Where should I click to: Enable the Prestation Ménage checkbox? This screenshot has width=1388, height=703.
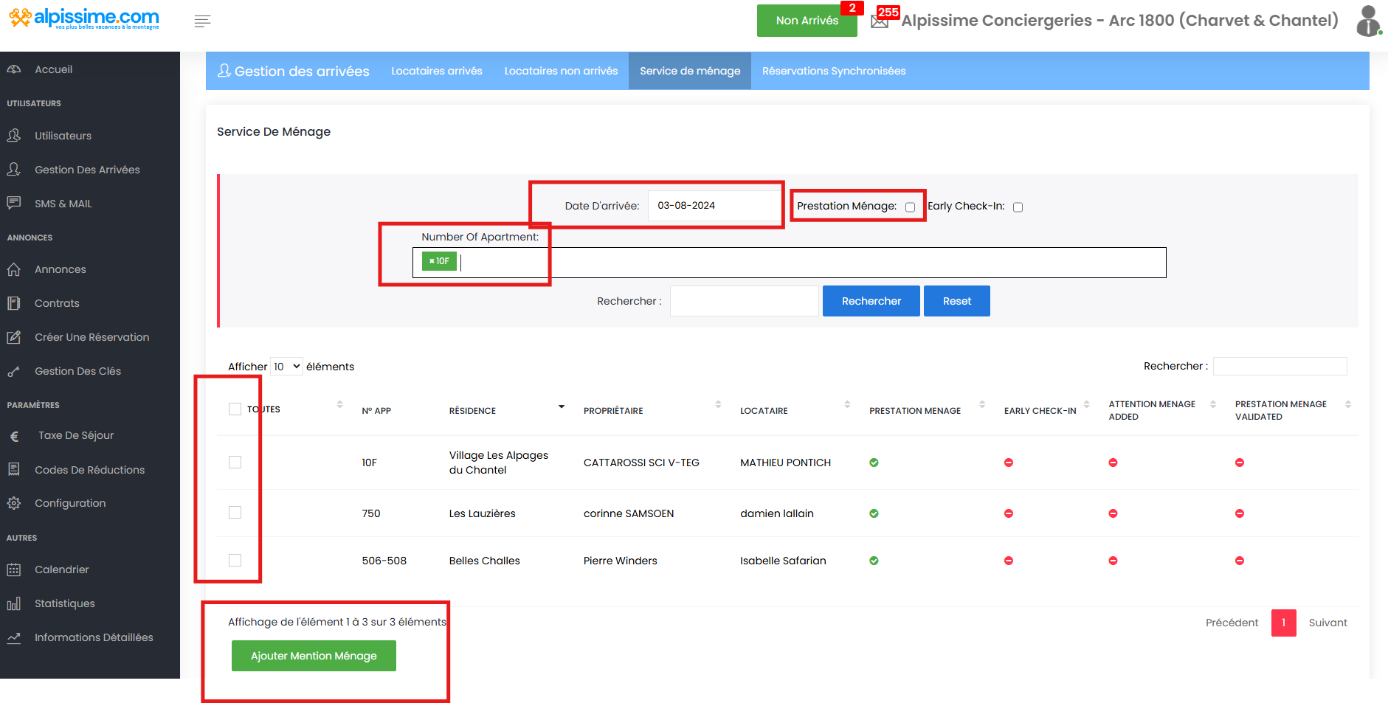(x=910, y=207)
